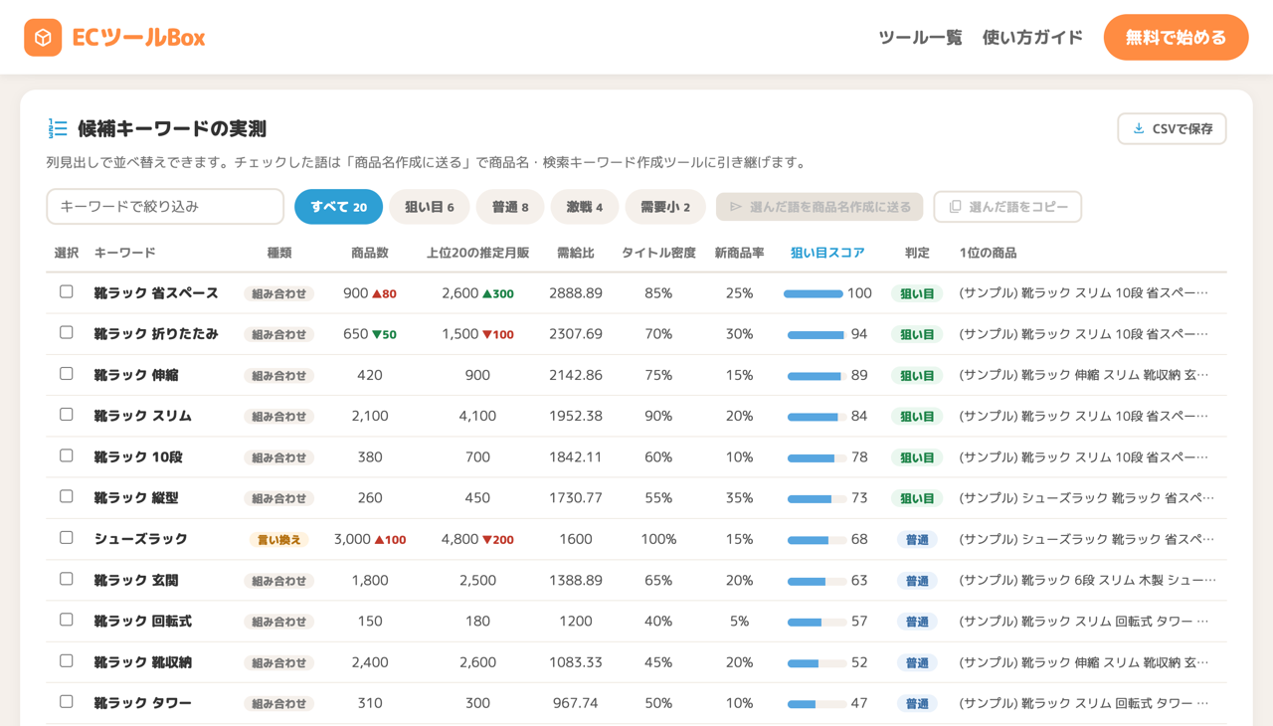The image size is (1273, 726).
Task: Click the 言い換え tag on シューズラック row
Action: point(278,540)
